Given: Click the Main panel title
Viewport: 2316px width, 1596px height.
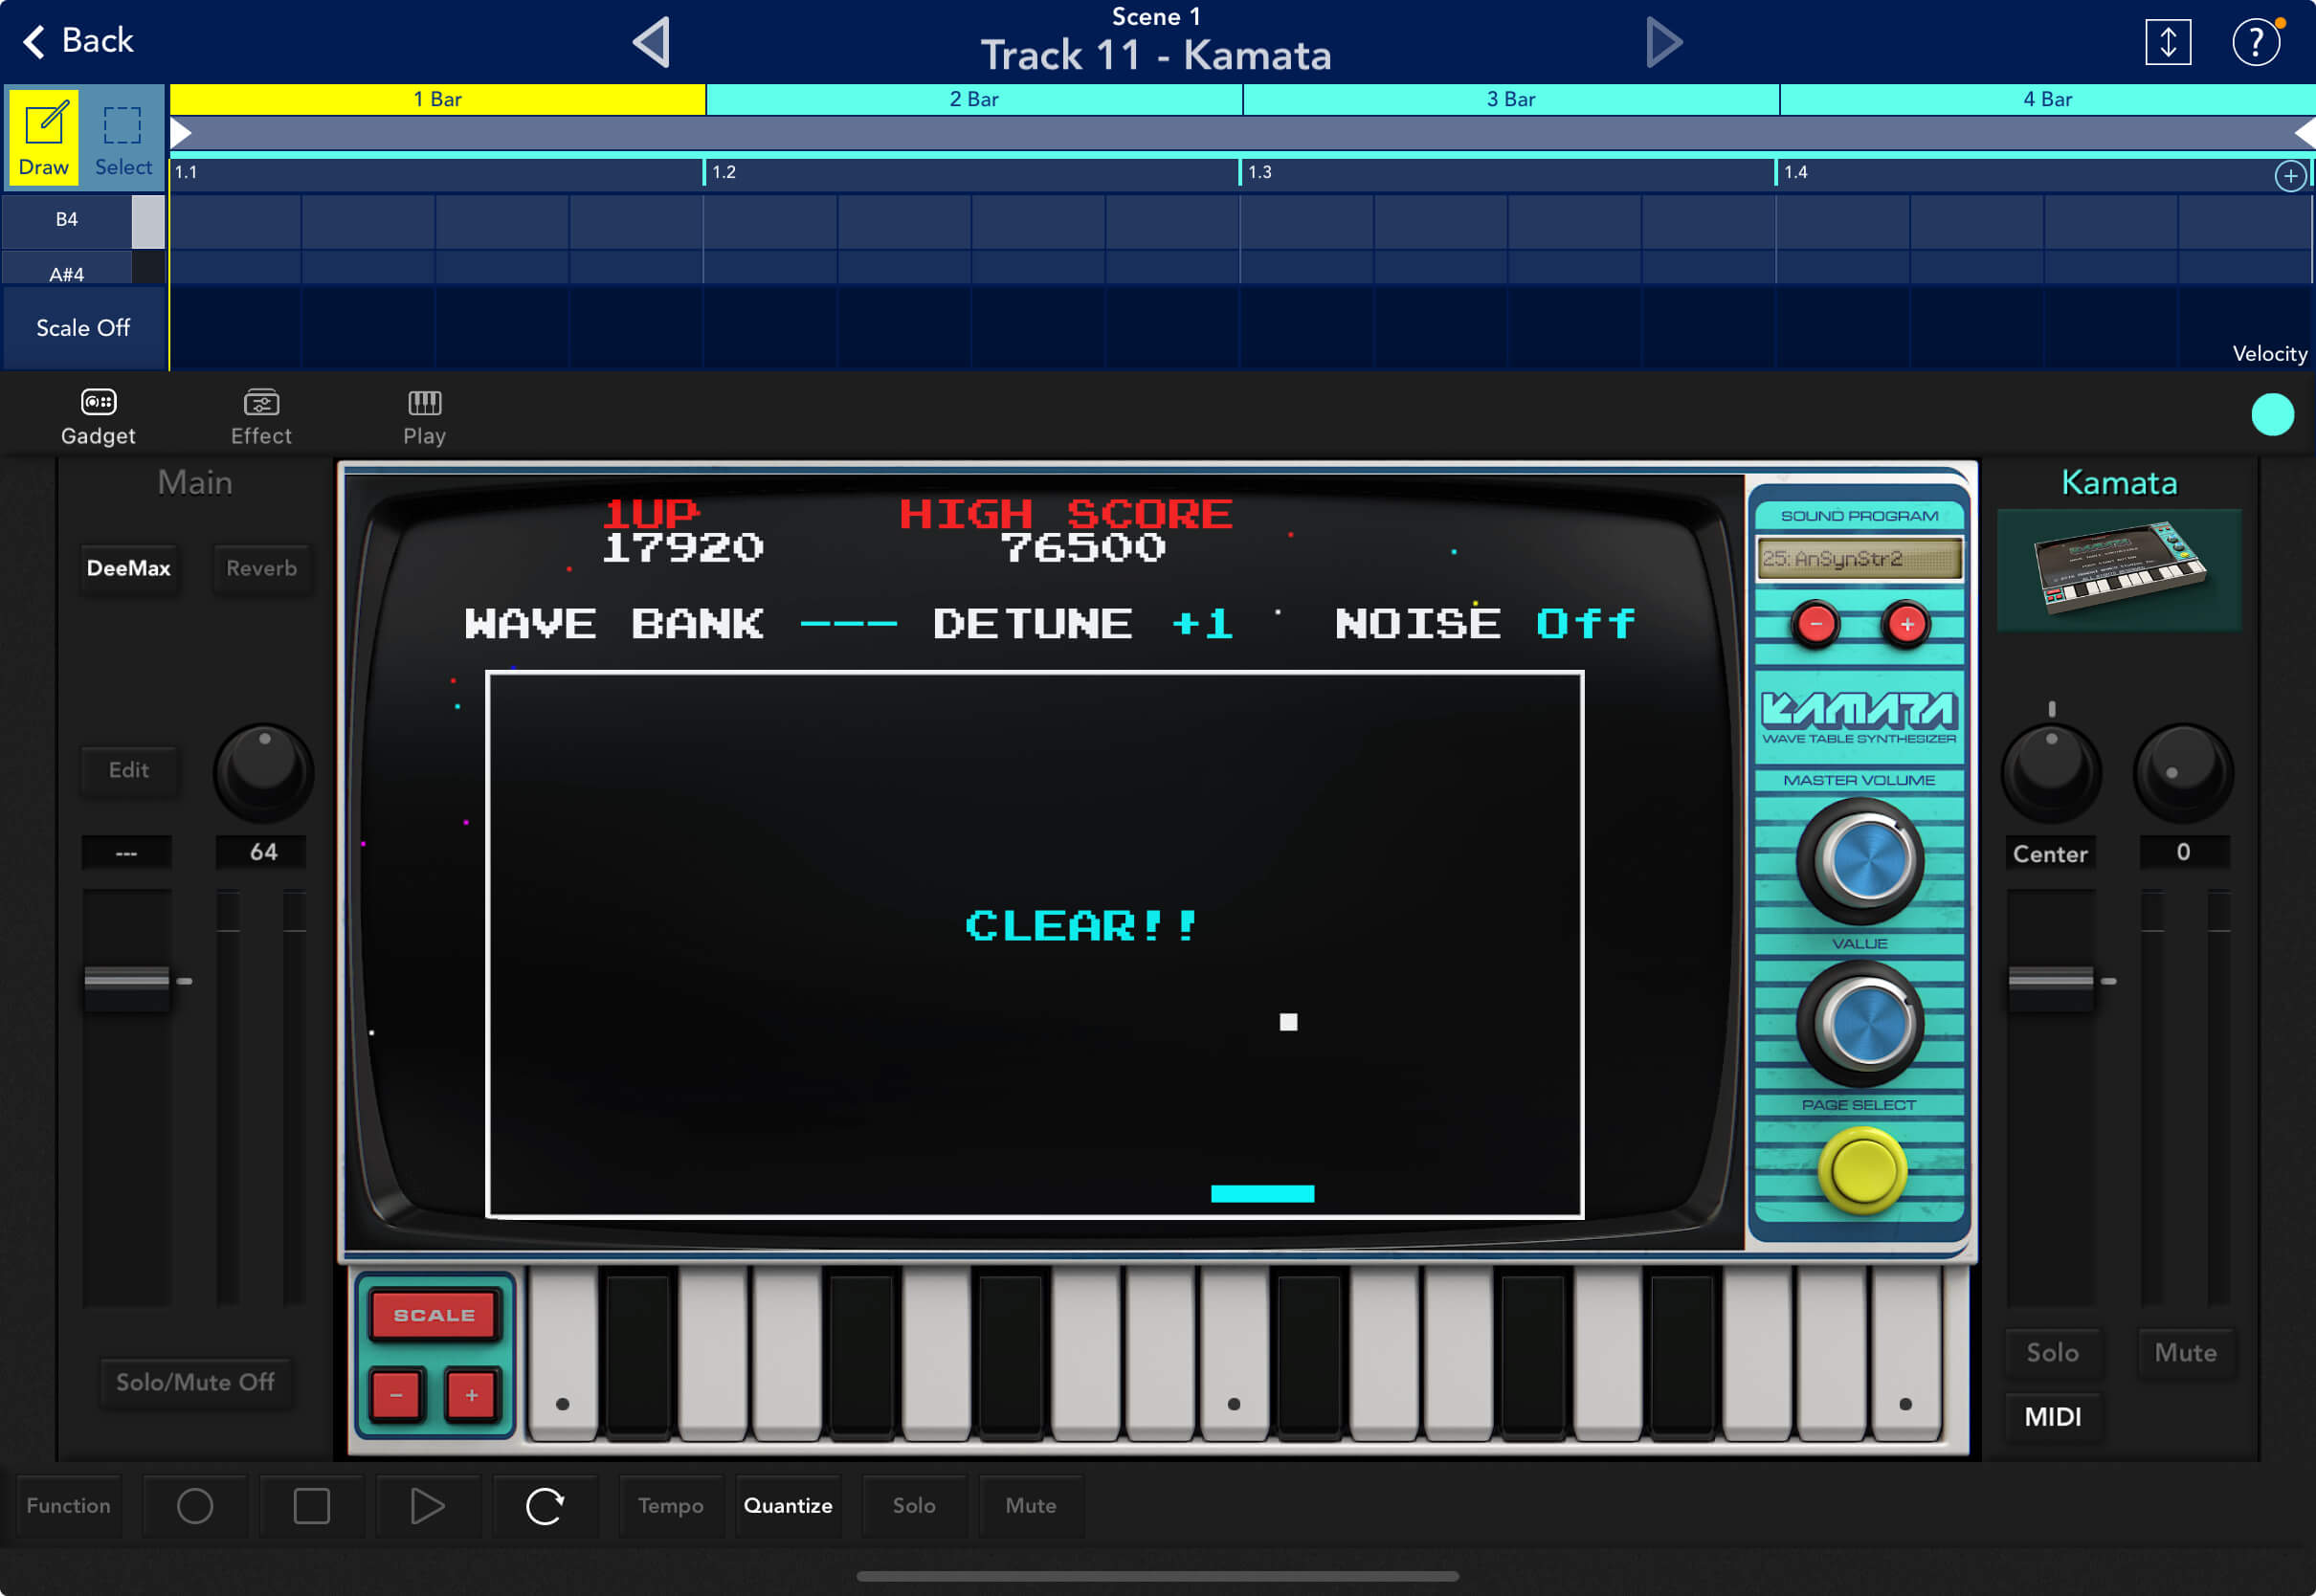Looking at the screenshot, I should click(195, 483).
